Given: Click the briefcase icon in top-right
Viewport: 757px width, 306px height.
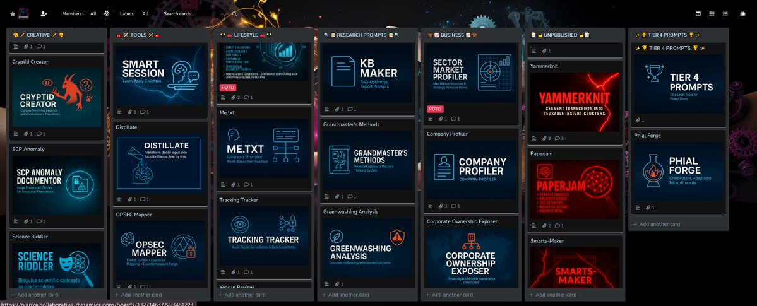Looking at the screenshot, I should pos(742,14).
